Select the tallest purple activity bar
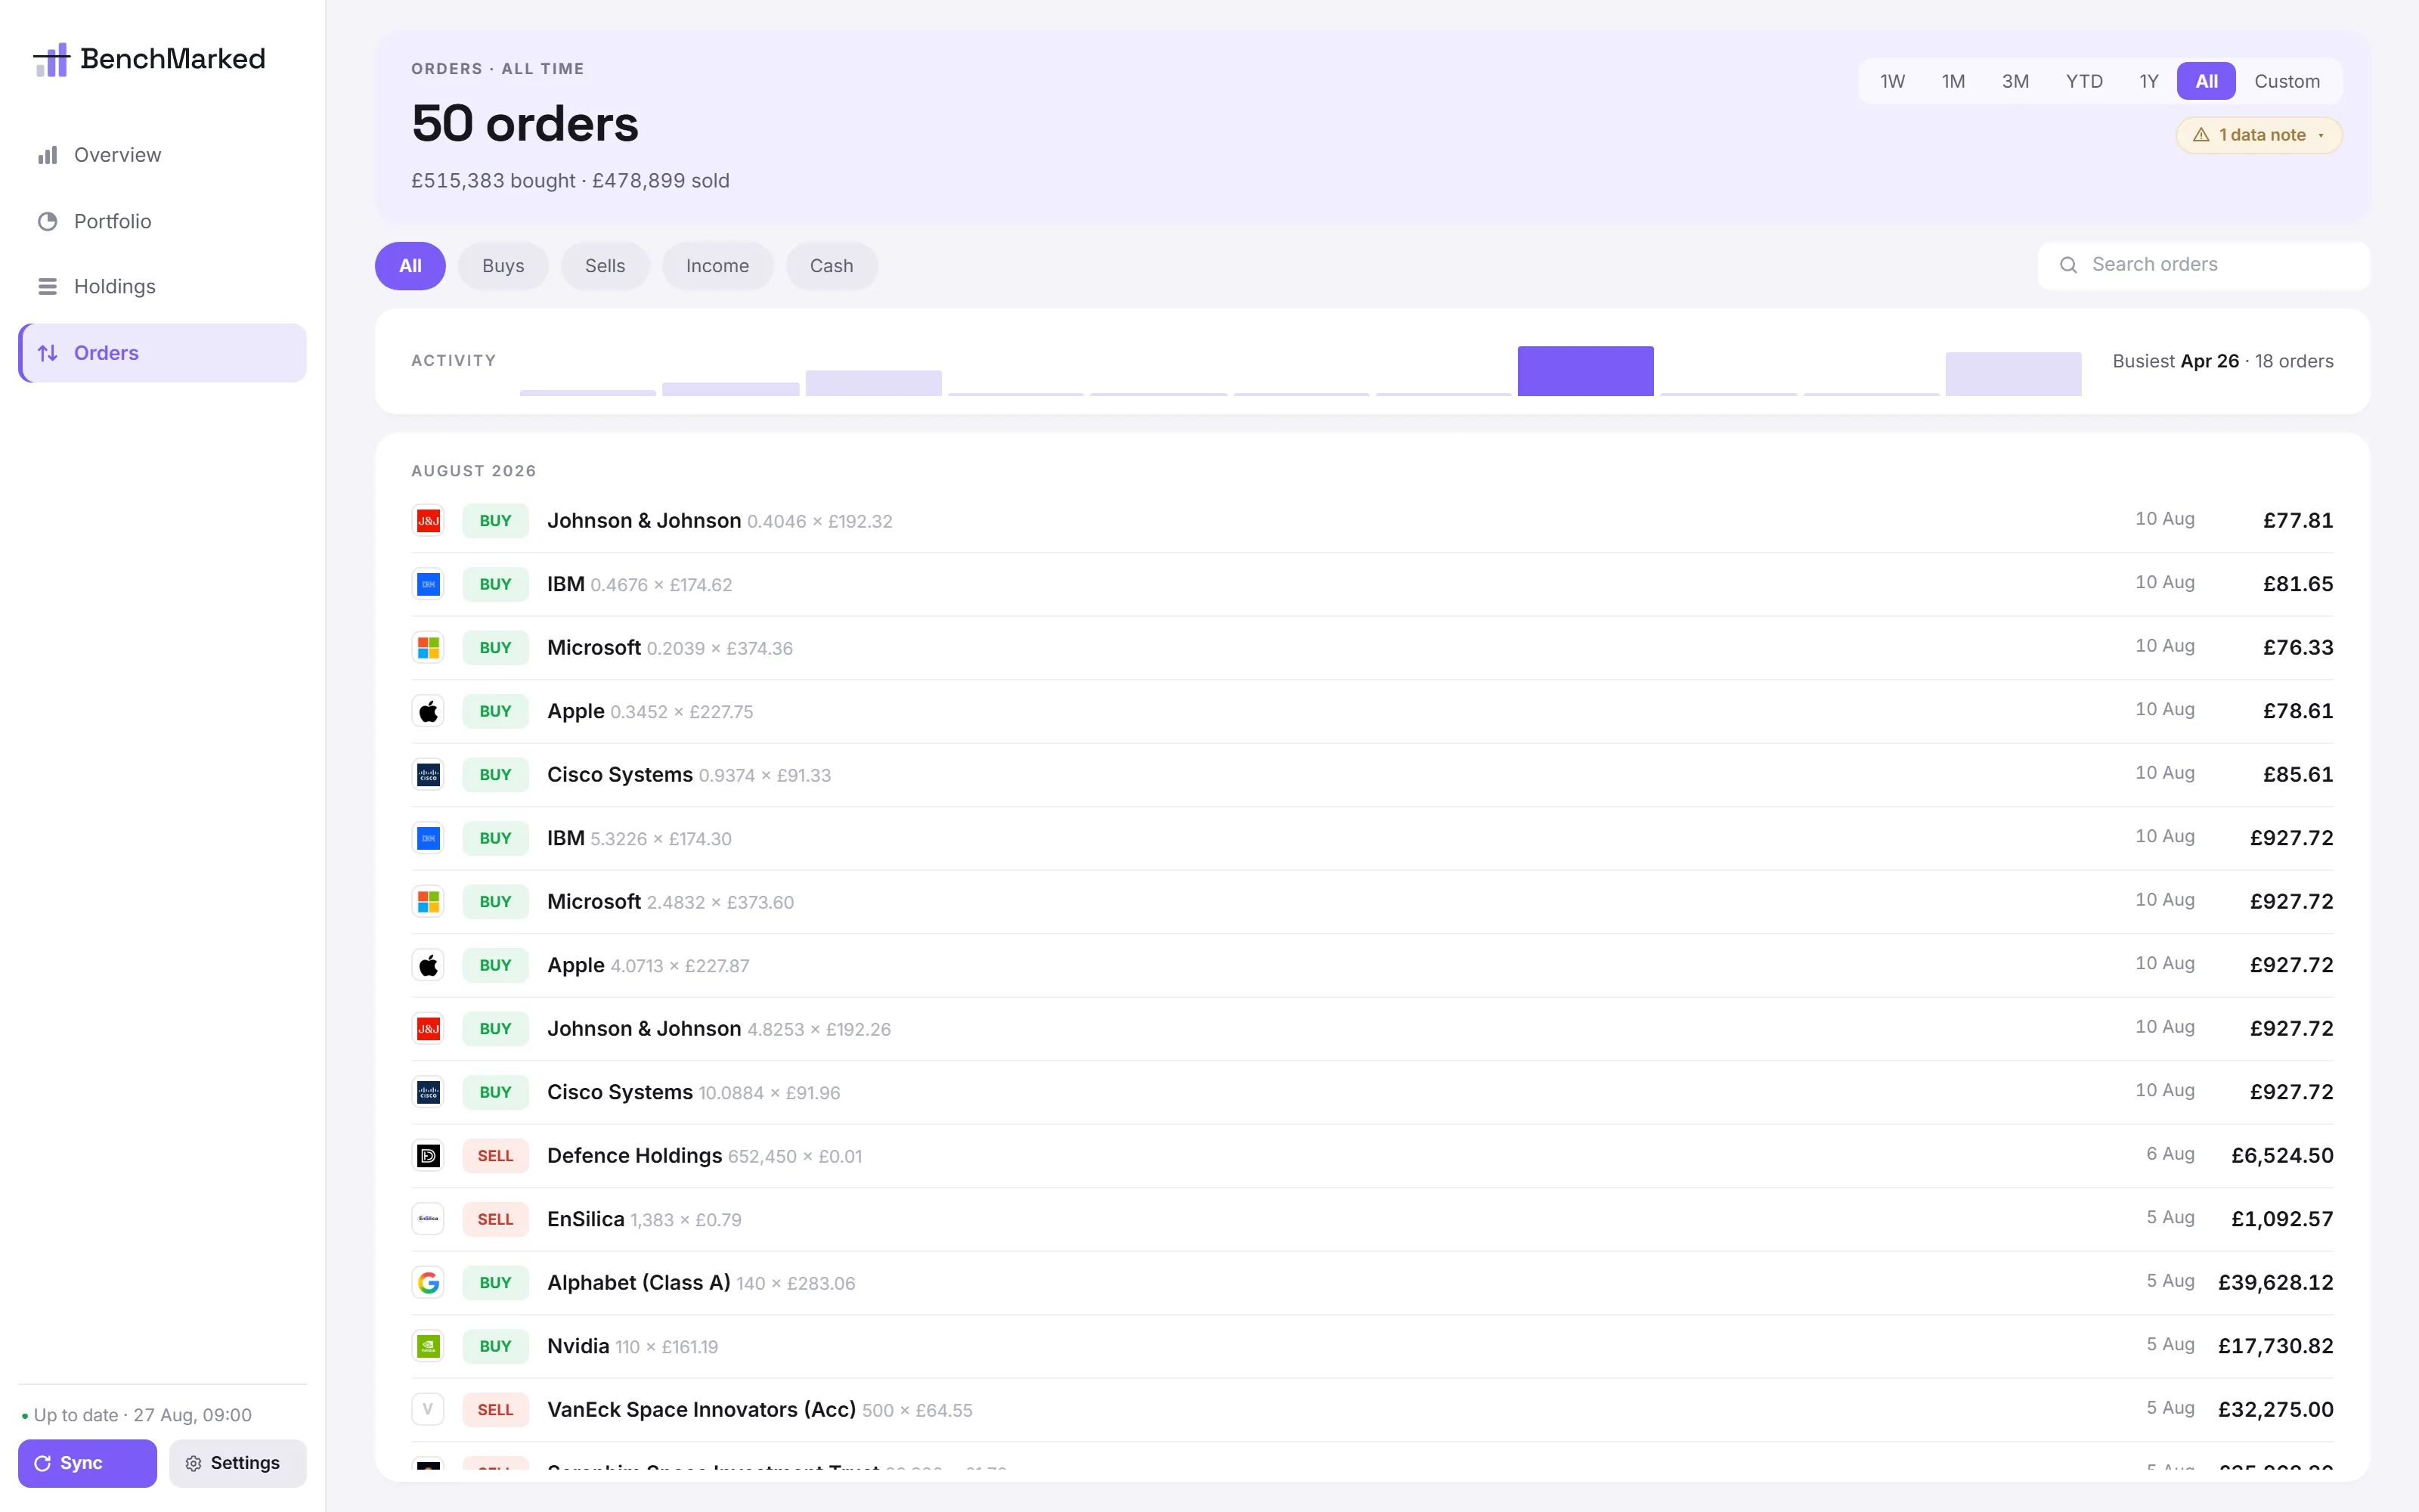 pos(1585,371)
